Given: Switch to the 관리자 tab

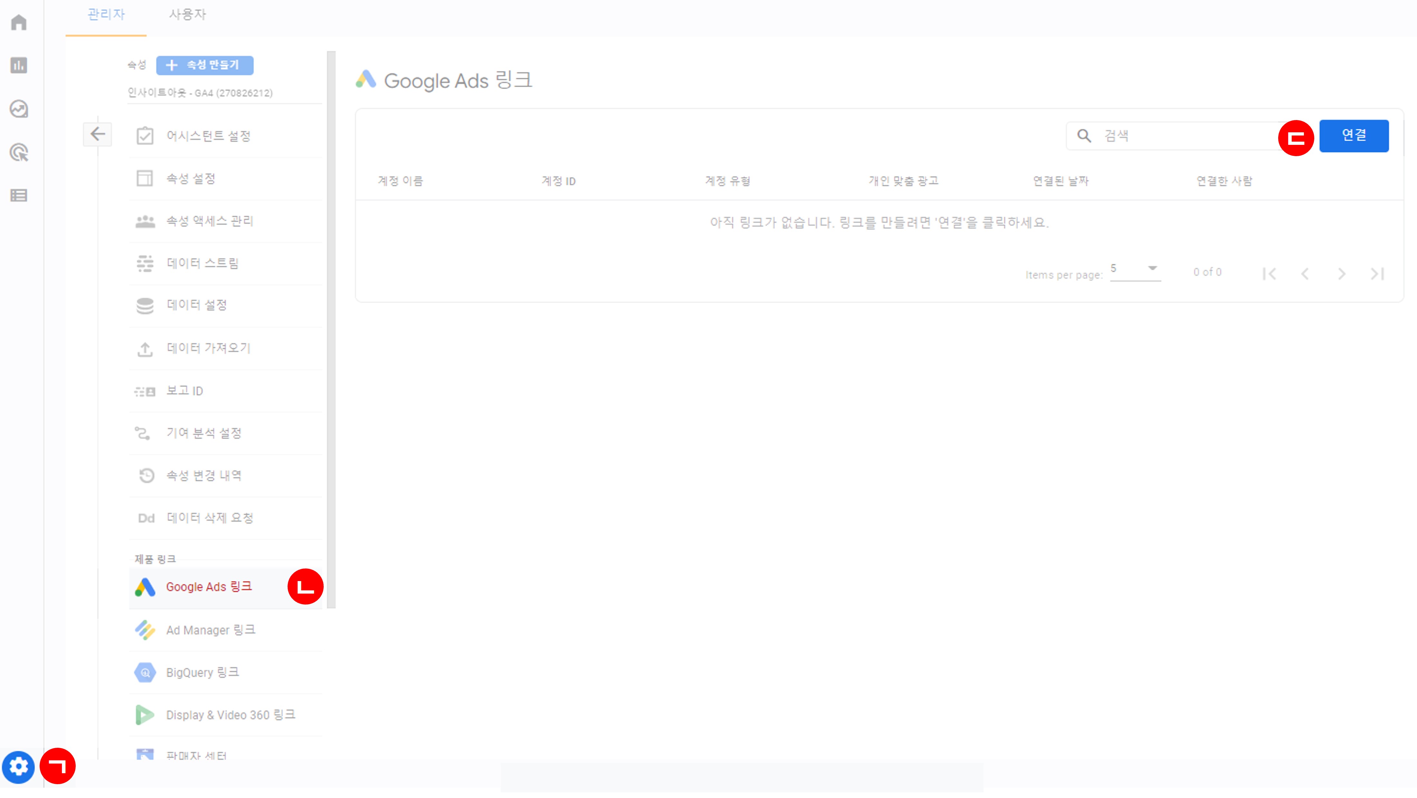Looking at the screenshot, I should pyautogui.click(x=106, y=15).
